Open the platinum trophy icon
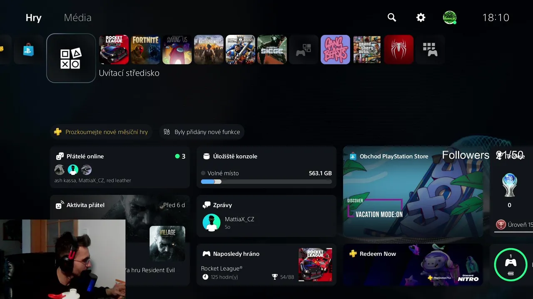 click(x=510, y=185)
